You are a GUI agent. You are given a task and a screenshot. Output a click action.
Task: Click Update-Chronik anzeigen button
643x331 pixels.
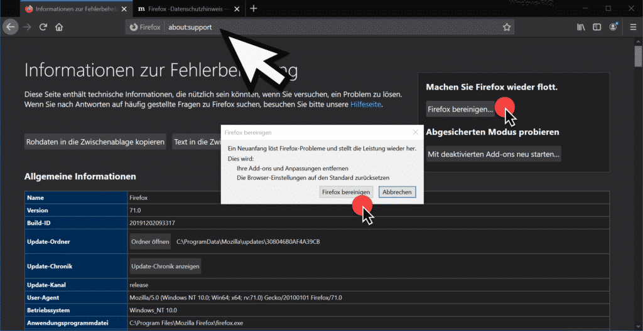pyautogui.click(x=165, y=266)
